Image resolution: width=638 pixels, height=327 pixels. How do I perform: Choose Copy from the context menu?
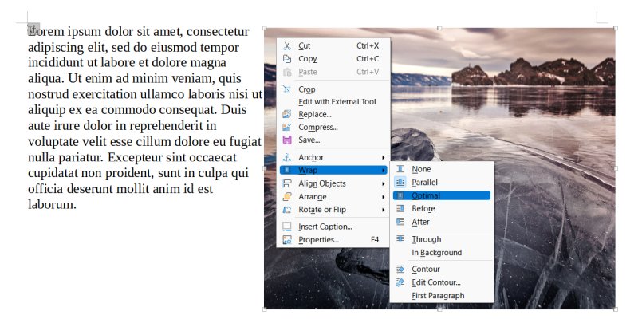click(x=333, y=59)
